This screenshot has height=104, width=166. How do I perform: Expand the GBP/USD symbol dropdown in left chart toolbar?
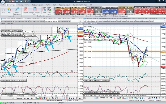click(23, 98)
